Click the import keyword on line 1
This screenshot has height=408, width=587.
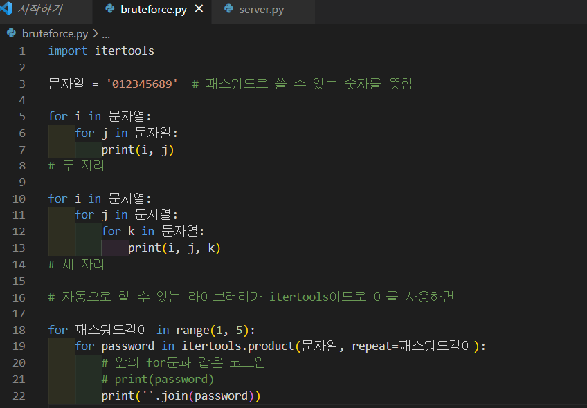coord(68,51)
